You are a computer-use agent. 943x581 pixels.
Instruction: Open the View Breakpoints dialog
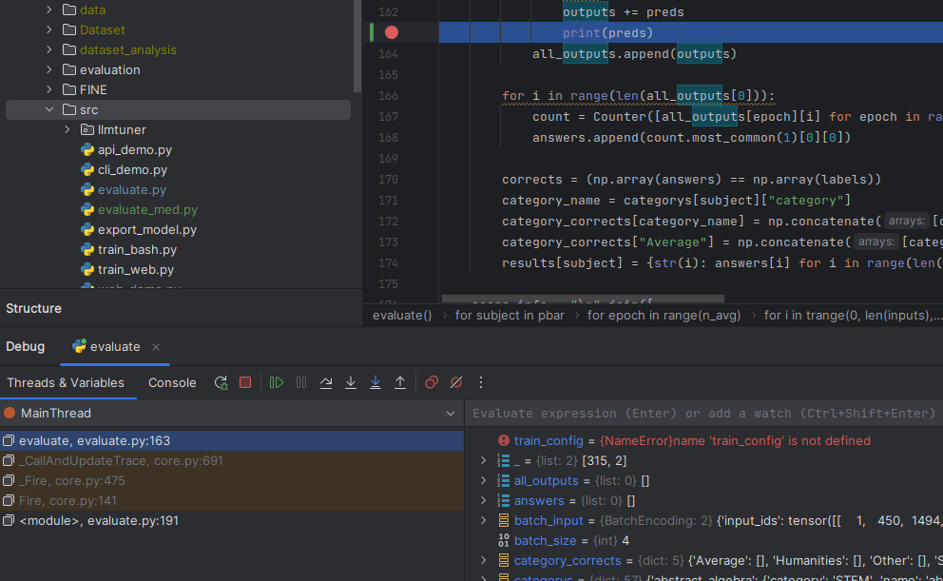pos(432,382)
